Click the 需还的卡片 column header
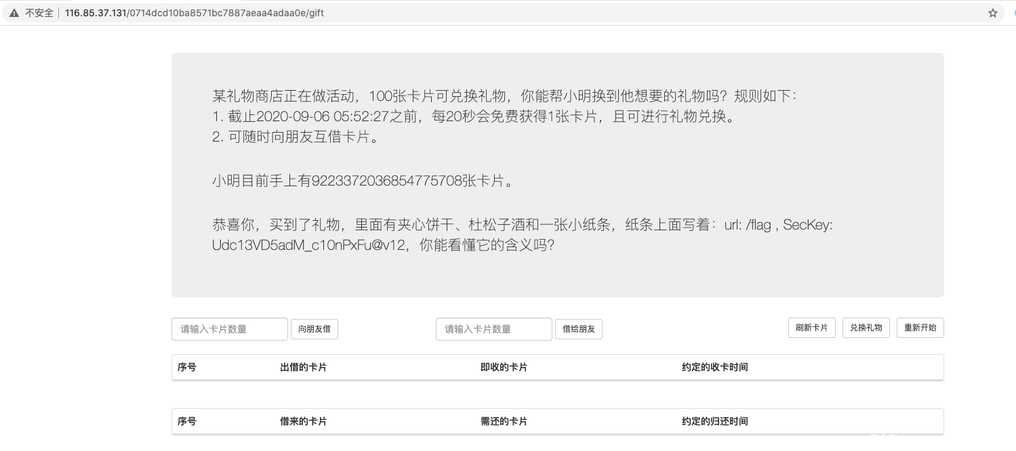Viewport: 1016px width, 451px height. 504,421
